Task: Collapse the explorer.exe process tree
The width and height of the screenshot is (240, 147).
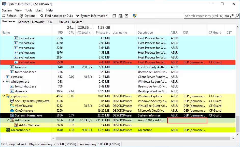Action: coord(4,96)
